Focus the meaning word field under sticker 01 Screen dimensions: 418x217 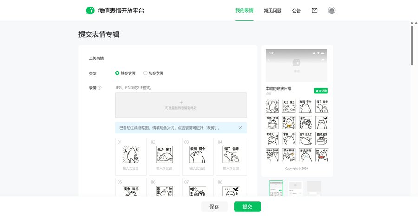[x=131, y=169]
